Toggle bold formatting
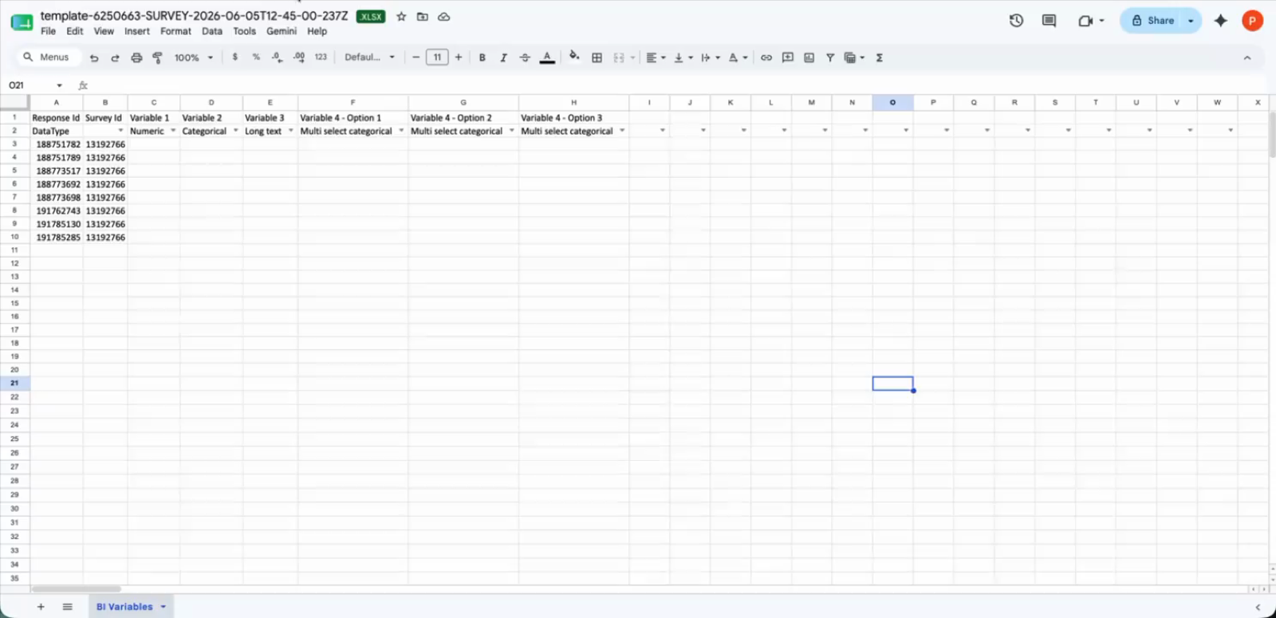 [482, 57]
